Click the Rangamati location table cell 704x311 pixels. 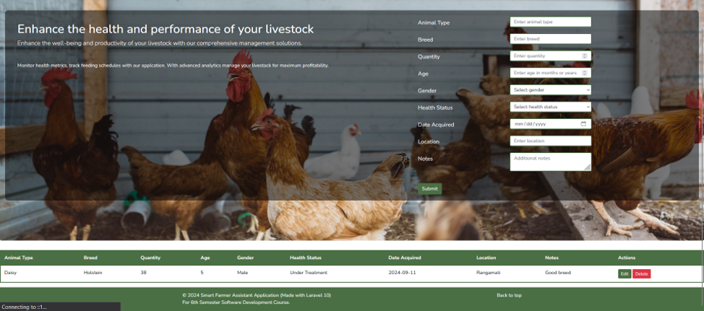[489, 273]
